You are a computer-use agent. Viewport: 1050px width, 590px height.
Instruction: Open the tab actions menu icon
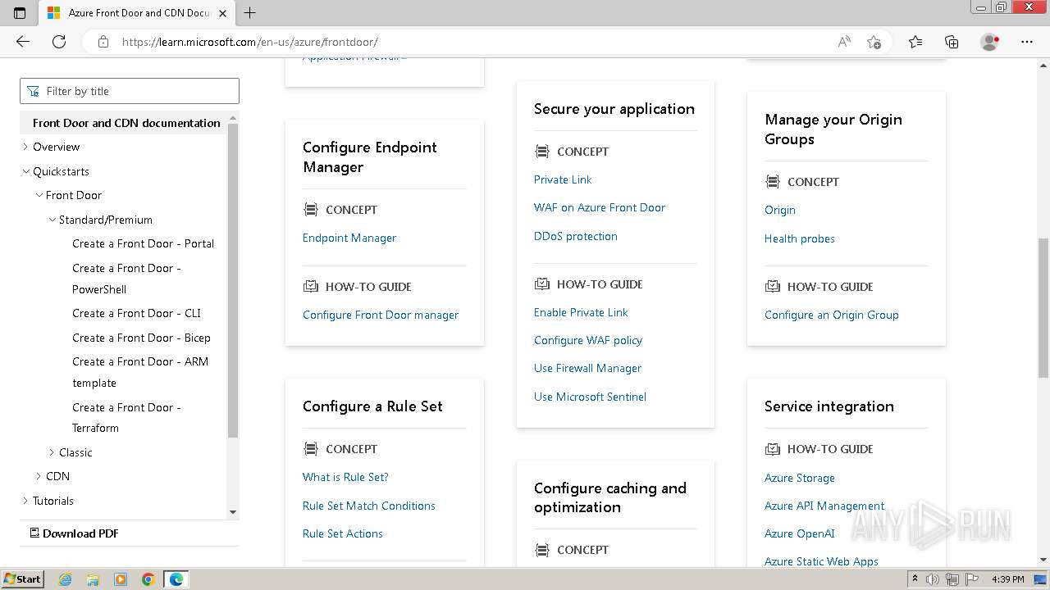(x=20, y=12)
